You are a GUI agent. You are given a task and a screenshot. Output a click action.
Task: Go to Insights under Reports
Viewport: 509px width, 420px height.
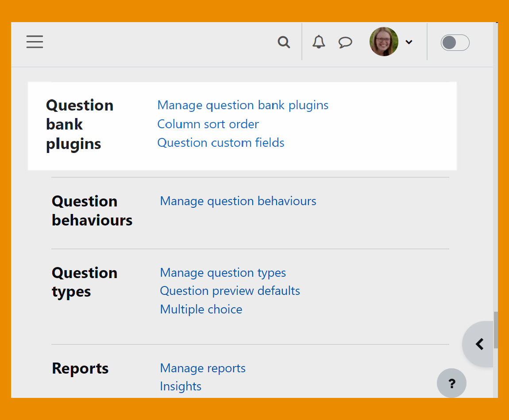(x=181, y=386)
